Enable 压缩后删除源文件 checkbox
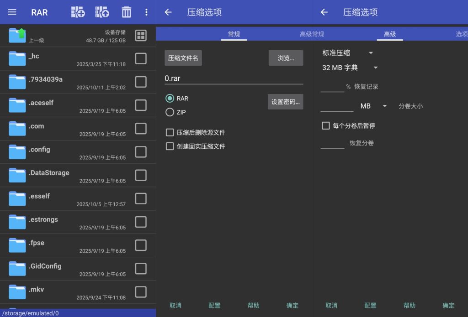The width and height of the screenshot is (468, 317). pyautogui.click(x=170, y=133)
